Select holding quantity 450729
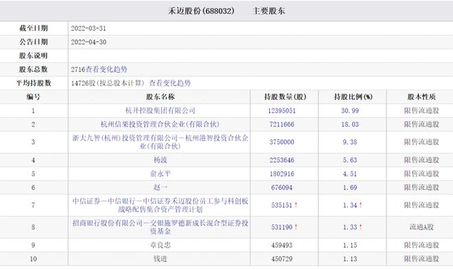 click(281, 259)
